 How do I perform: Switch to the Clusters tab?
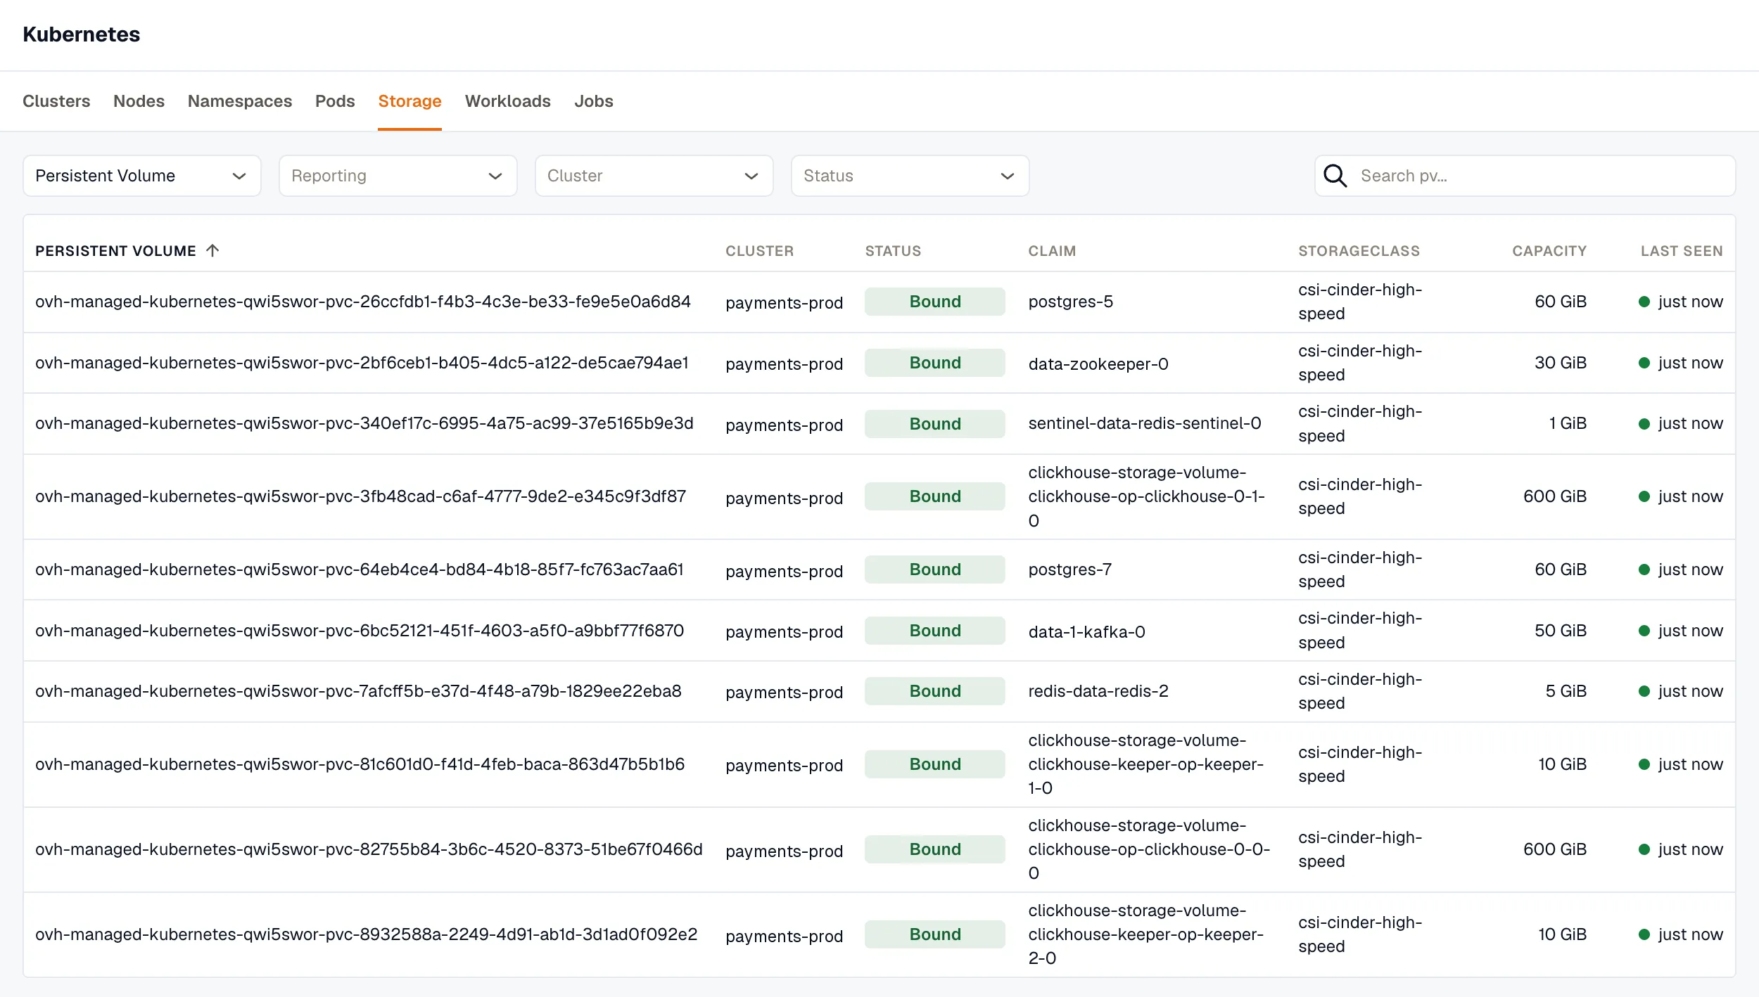[x=56, y=101]
